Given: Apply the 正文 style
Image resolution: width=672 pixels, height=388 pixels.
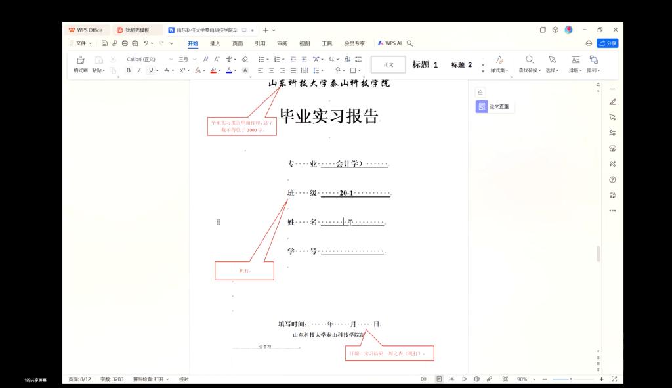Looking at the screenshot, I should (x=388, y=65).
